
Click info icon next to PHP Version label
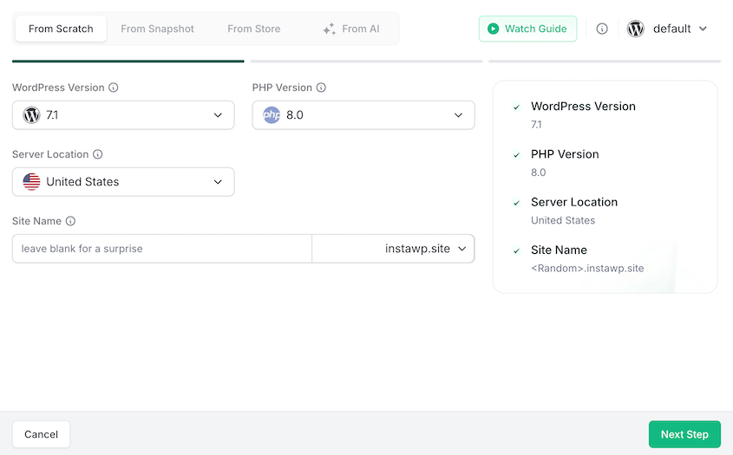point(321,88)
